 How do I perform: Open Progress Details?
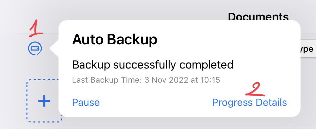point(249,102)
